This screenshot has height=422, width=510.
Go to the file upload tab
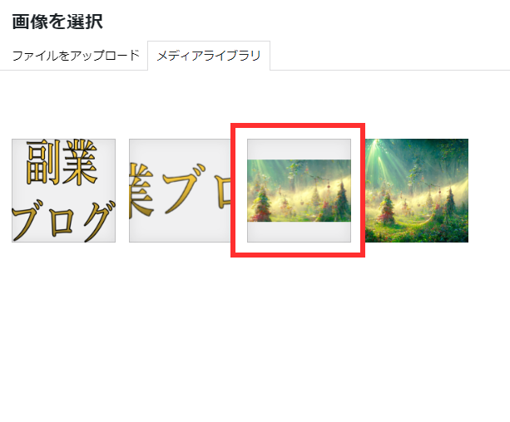pos(76,56)
